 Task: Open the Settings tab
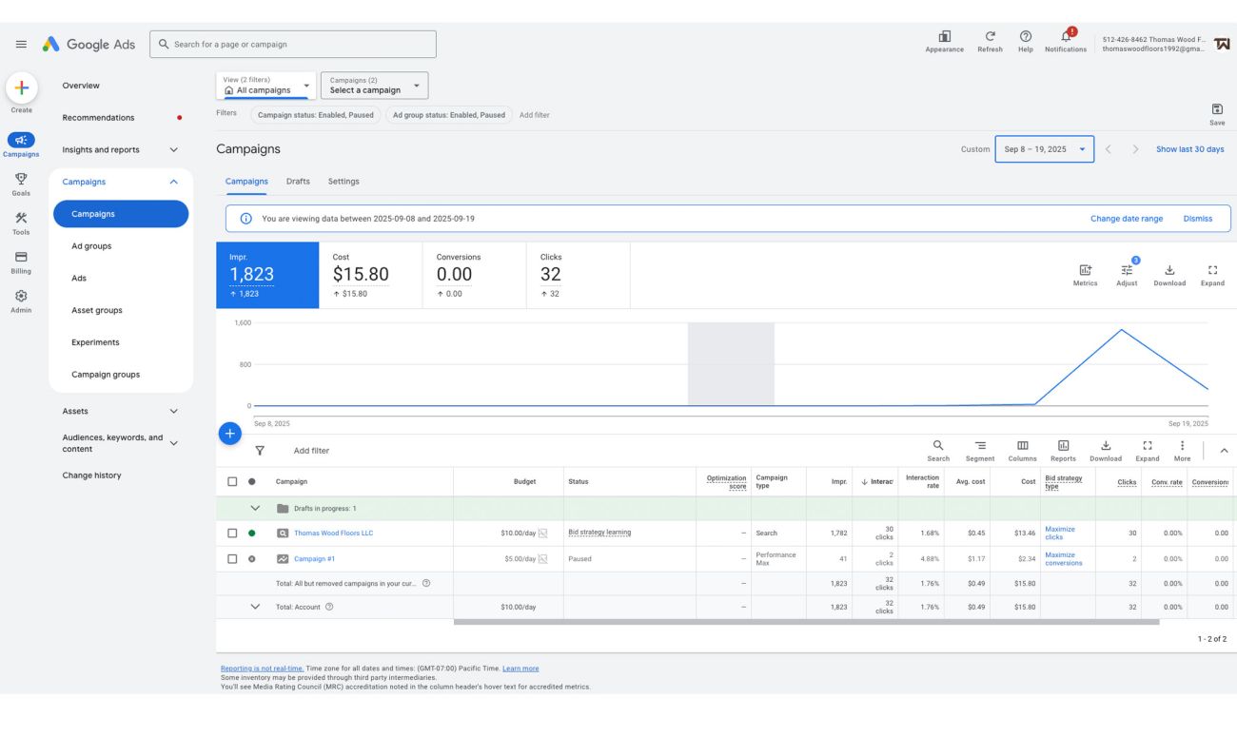point(344,182)
